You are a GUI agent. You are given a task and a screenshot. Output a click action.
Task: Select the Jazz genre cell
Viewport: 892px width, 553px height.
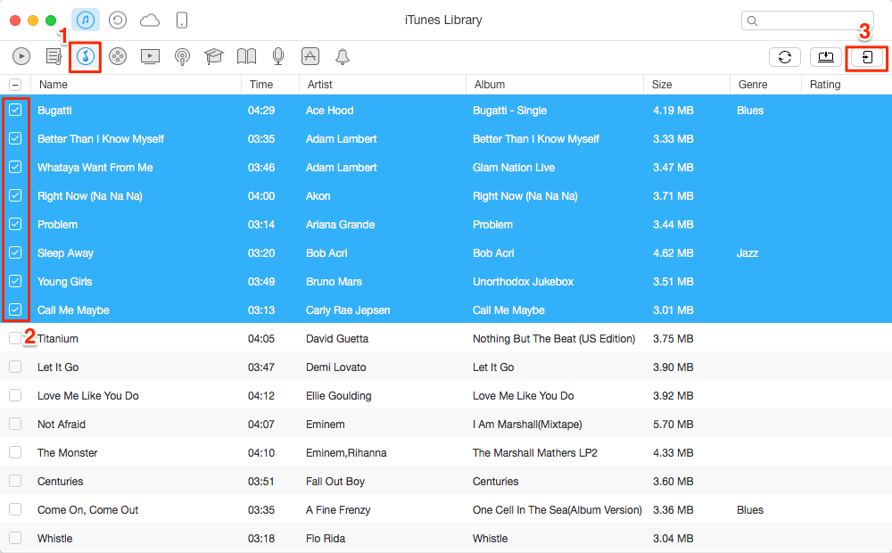[747, 253]
